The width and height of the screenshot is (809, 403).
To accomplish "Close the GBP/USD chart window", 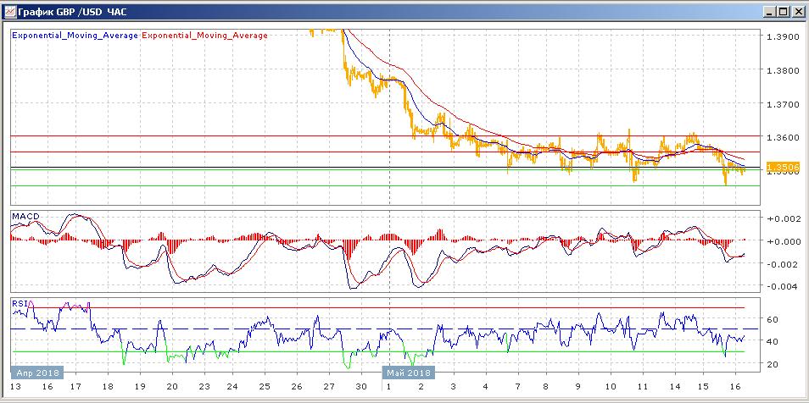I will 797,12.
